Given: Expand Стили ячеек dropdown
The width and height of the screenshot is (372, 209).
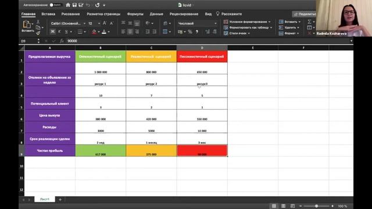Looking at the screenshot, I should point(249,33).
